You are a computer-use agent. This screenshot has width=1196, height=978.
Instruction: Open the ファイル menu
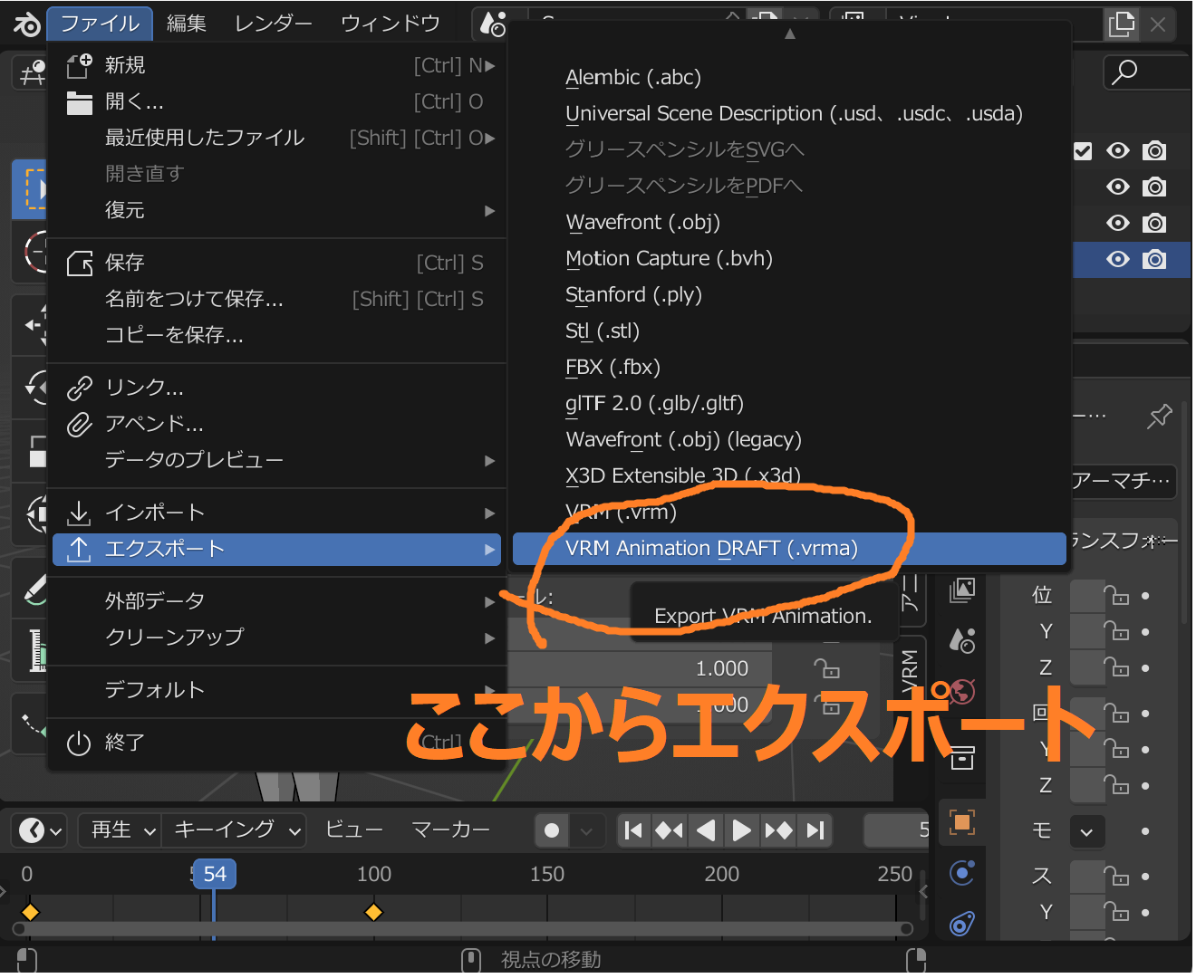tap(100, 24)
